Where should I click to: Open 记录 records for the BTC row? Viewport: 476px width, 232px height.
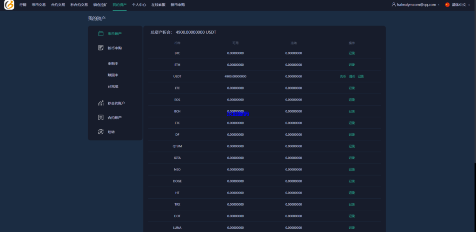click(352, 53)
